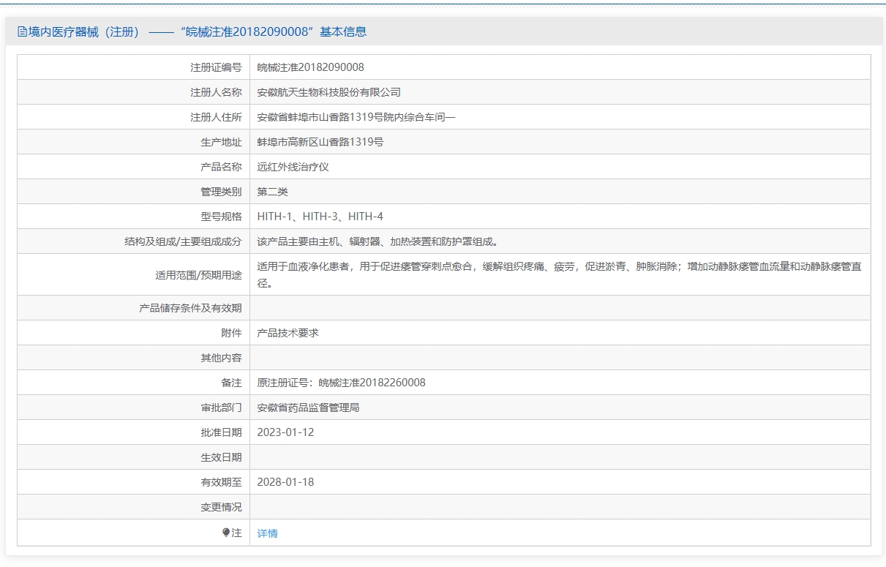The height and width of the screenshot is (567, 886).
Task: Click the bulb icon beside 注
Action: pyautogui.click(x=226, y=533)
